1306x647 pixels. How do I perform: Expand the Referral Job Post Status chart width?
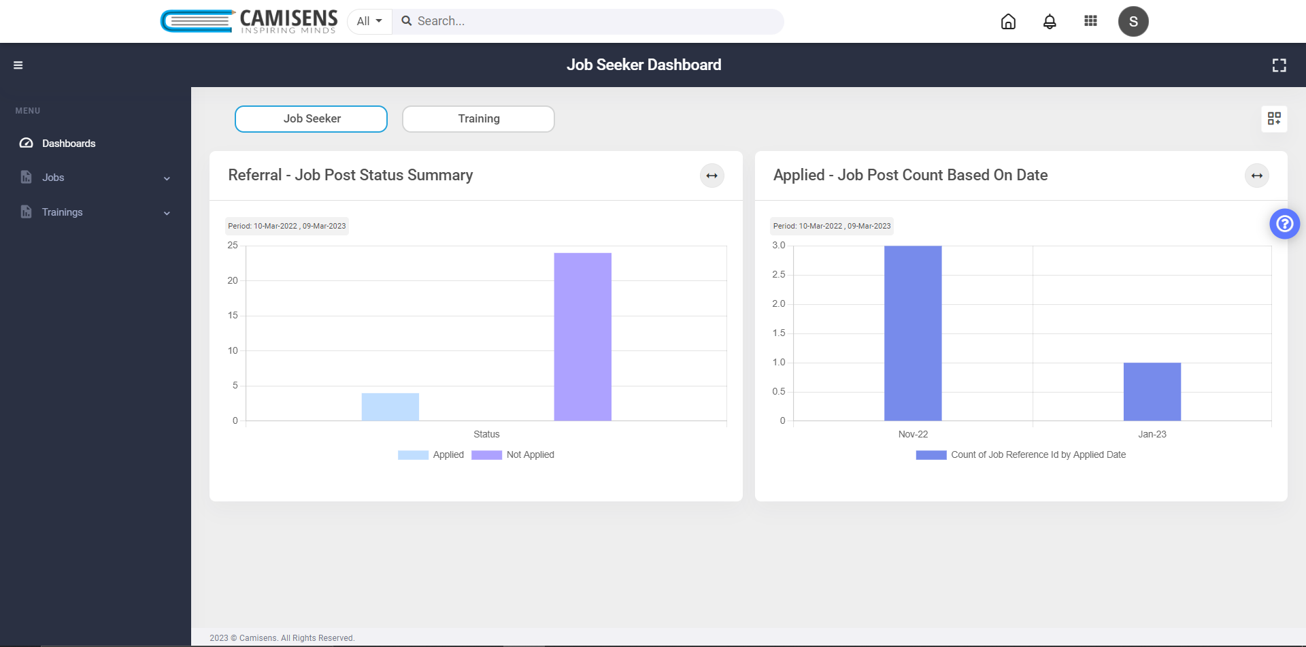(x=711, y=176)
